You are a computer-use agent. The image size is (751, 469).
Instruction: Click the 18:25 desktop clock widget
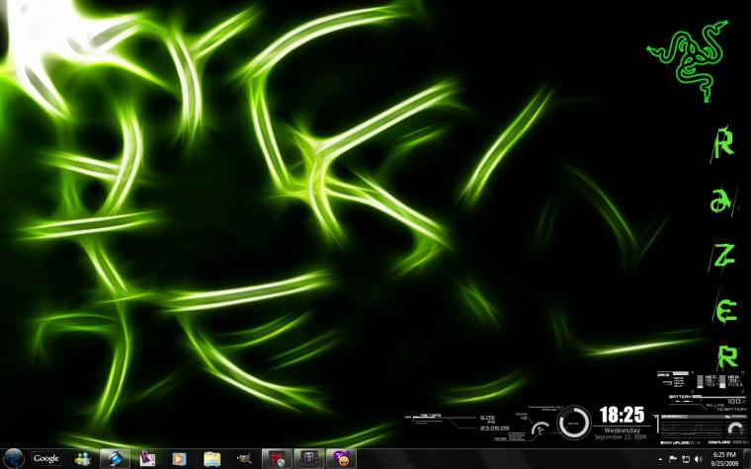(x=622, y=423)
